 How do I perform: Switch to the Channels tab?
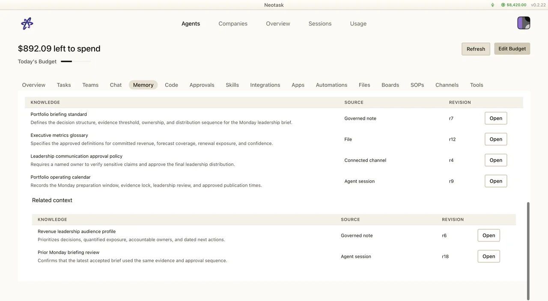tap(447, 85)
